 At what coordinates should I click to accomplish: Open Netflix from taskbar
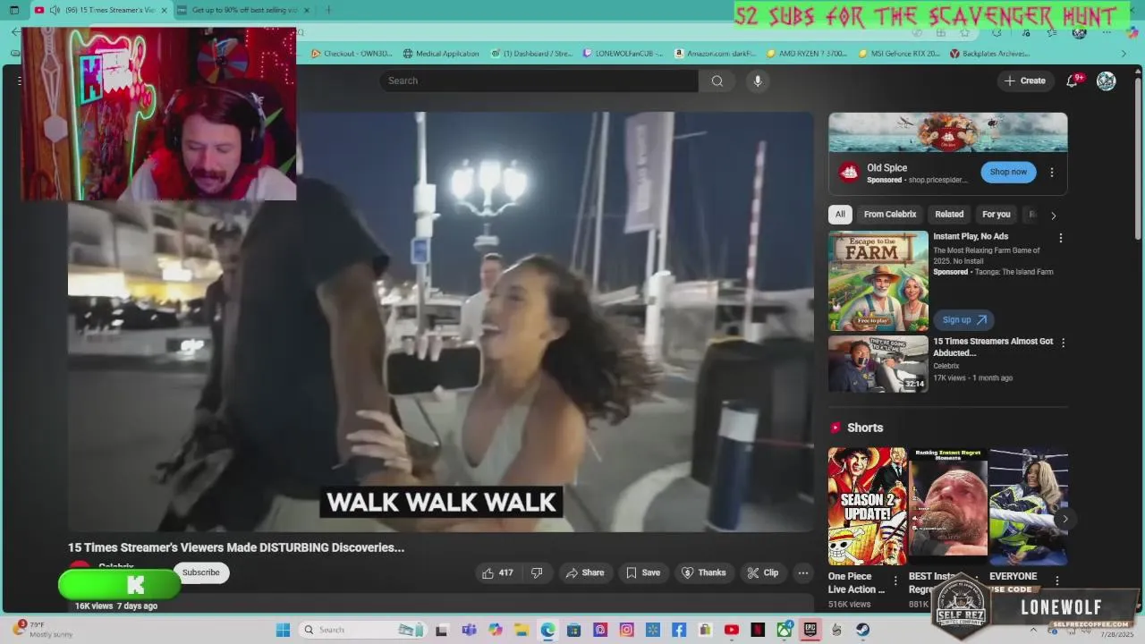click(758, 630)
